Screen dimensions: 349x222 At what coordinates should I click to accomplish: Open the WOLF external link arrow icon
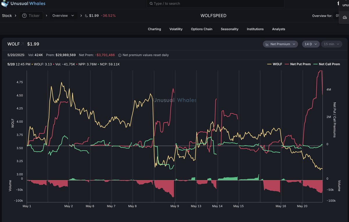coord(22,44)
